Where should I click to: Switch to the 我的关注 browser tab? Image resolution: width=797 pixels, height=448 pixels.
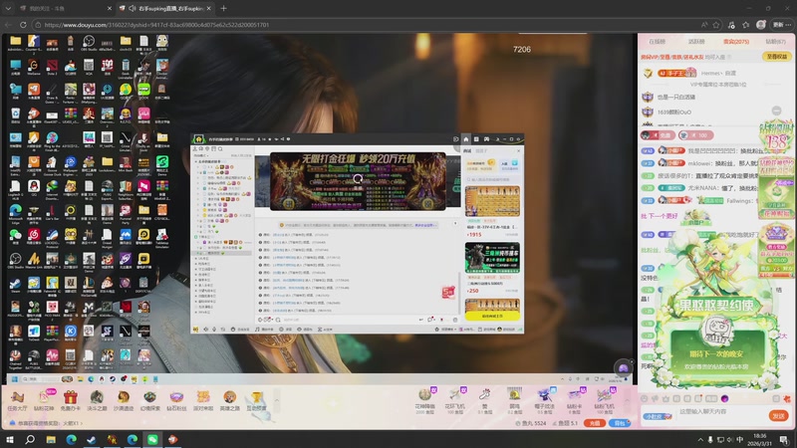[64, 9]
